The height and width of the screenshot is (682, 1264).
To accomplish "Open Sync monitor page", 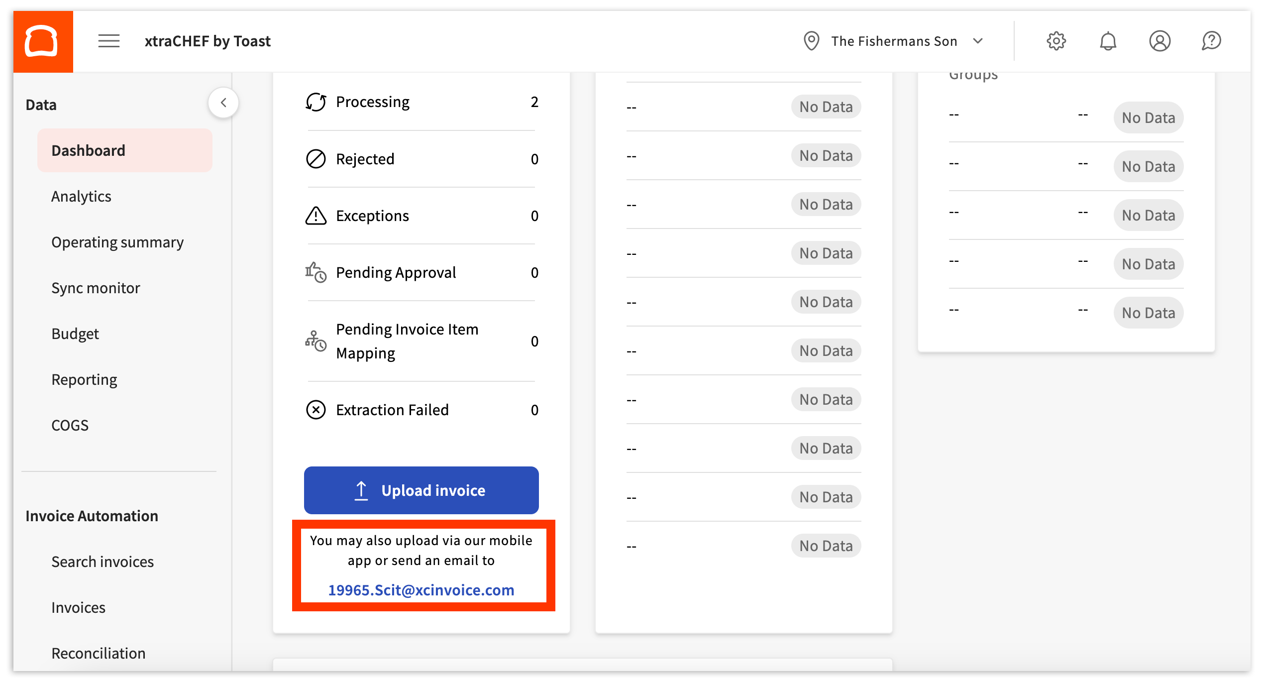I will click(x=96, y=288).
